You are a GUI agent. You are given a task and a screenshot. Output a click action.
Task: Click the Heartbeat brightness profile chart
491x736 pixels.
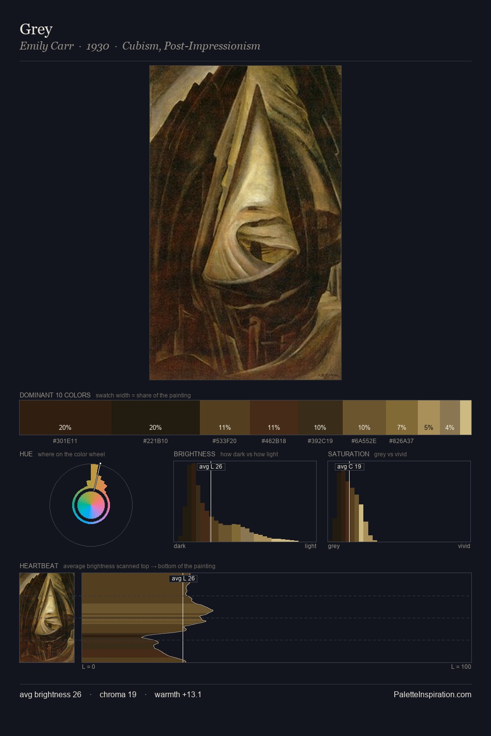tap(276, 618)
